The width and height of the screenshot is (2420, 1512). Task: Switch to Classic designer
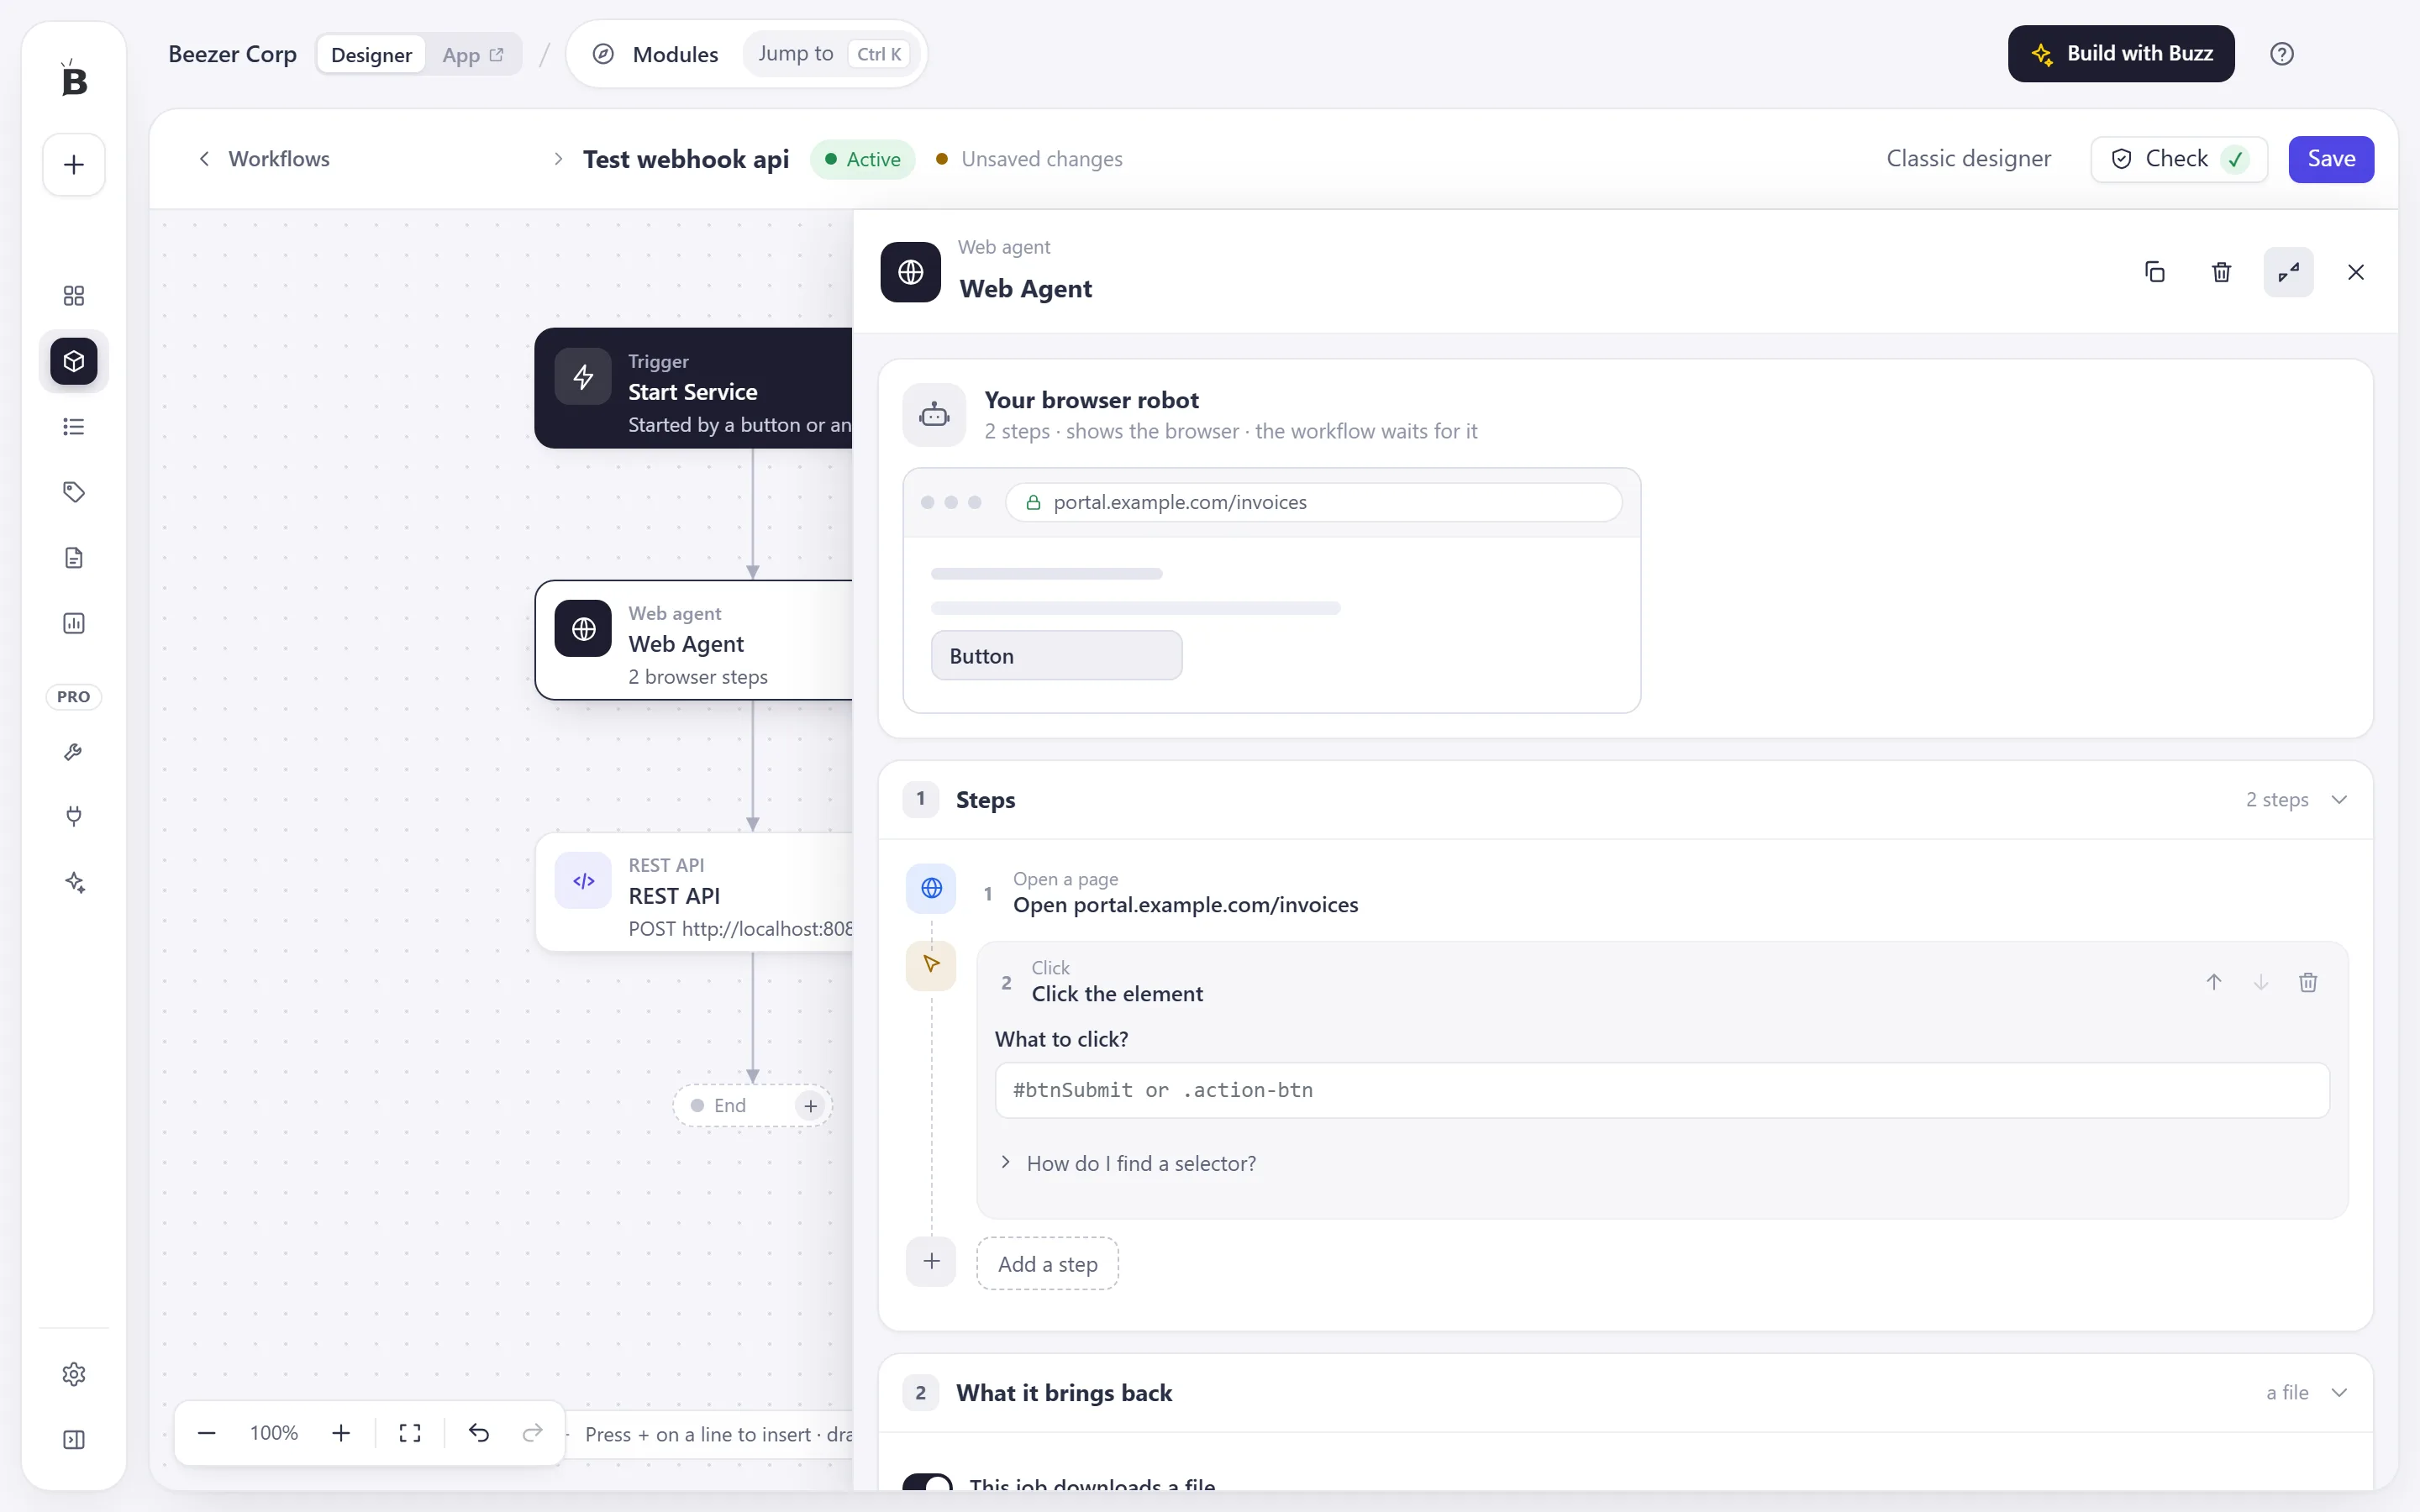click(x=1968, y=159)
